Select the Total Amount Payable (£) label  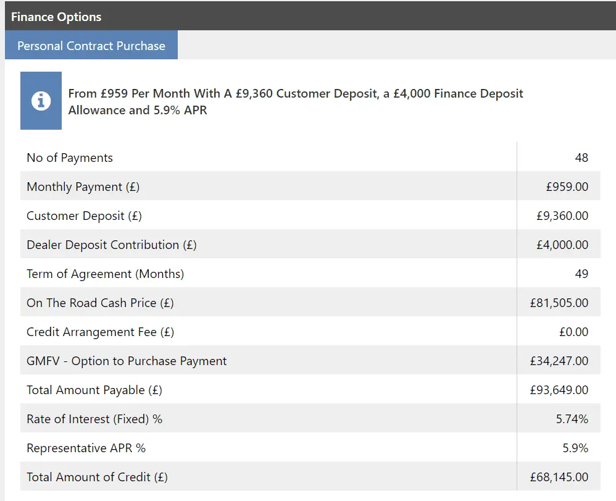point(94,390)
